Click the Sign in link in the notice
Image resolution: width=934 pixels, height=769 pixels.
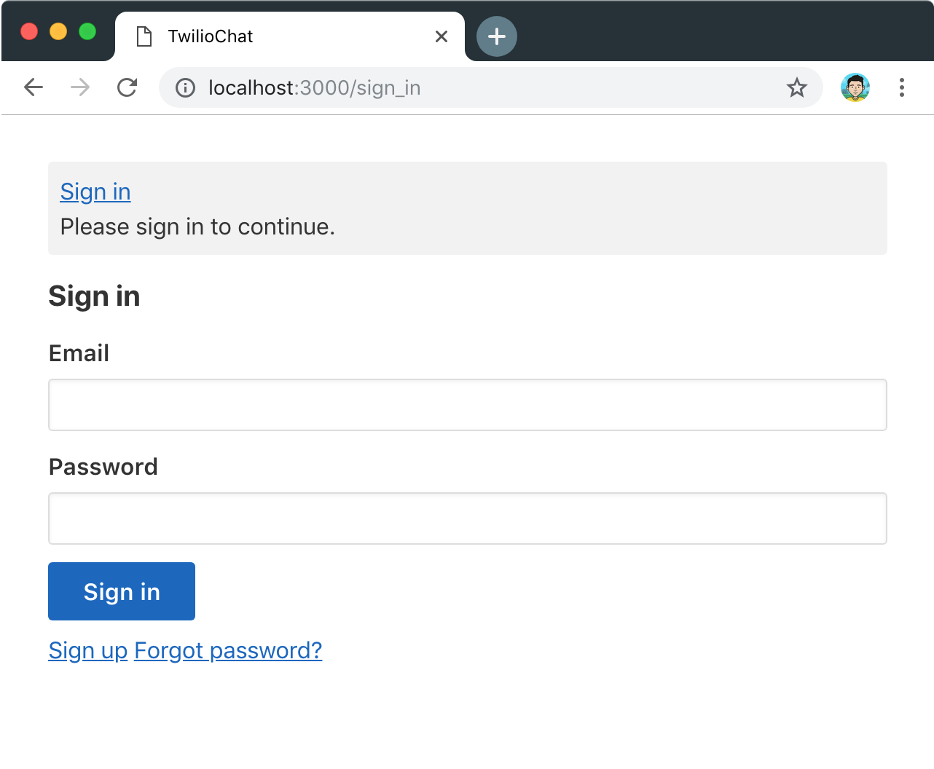95,192
